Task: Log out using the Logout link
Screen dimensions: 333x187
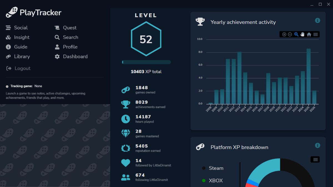Action: click(x=22, y=68)
